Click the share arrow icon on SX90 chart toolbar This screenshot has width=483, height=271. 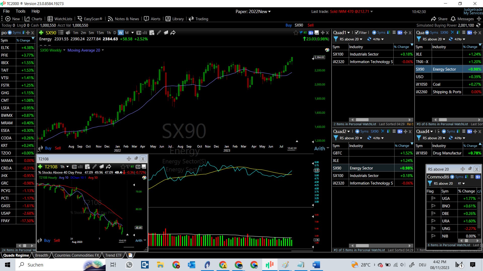click(173, 33)
